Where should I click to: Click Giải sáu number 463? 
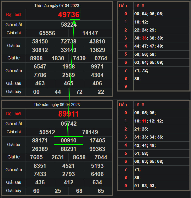click(x=40, y=83)
